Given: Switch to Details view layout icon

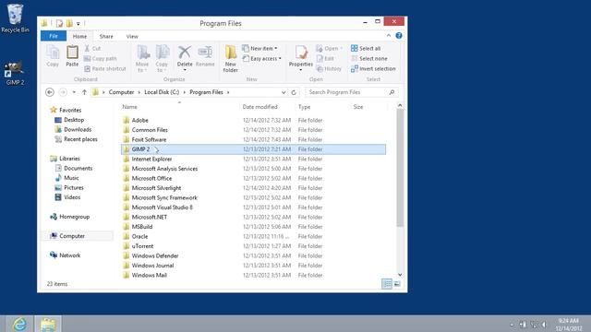Looking at the screenshot, I should coord(387,284).
